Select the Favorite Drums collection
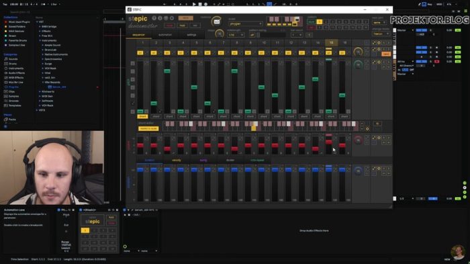The width and height of the screenshot is (470, 264). [x=15, y=40]
